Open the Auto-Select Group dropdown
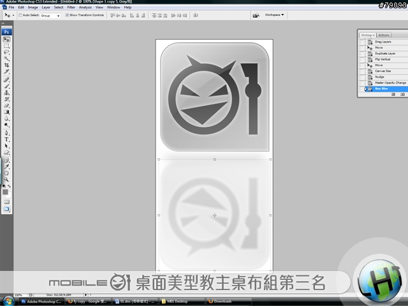This screenshot has height=306, width=408. coord(50,15)
